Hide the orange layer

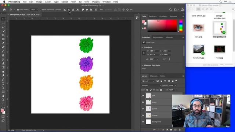coord(143,115)
